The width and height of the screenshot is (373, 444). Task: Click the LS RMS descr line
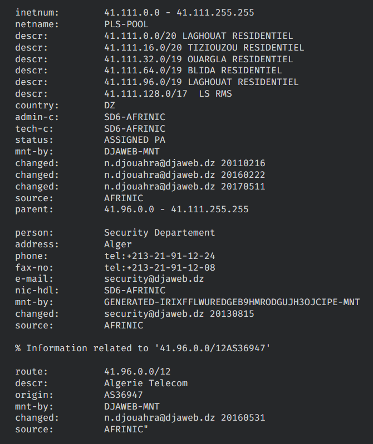click(x=168, y=94)
